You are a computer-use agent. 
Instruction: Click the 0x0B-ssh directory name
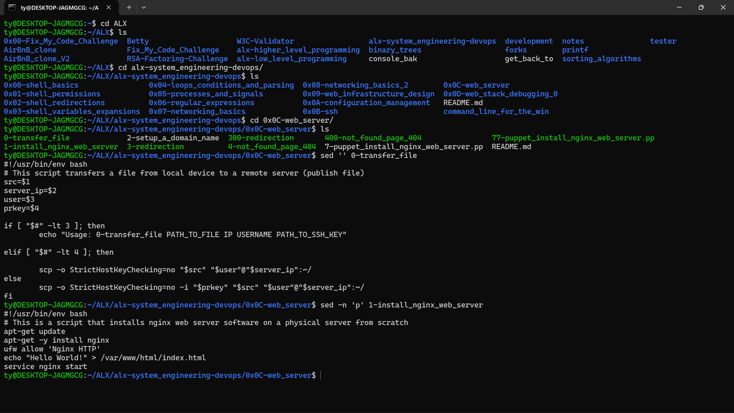(x=320, y=111)
